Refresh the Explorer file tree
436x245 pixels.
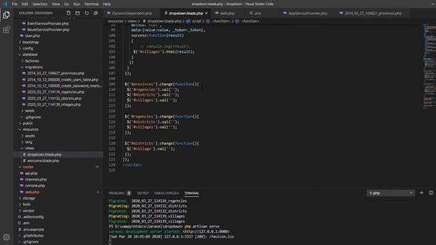pyautogui.click(x=87, y=13)
